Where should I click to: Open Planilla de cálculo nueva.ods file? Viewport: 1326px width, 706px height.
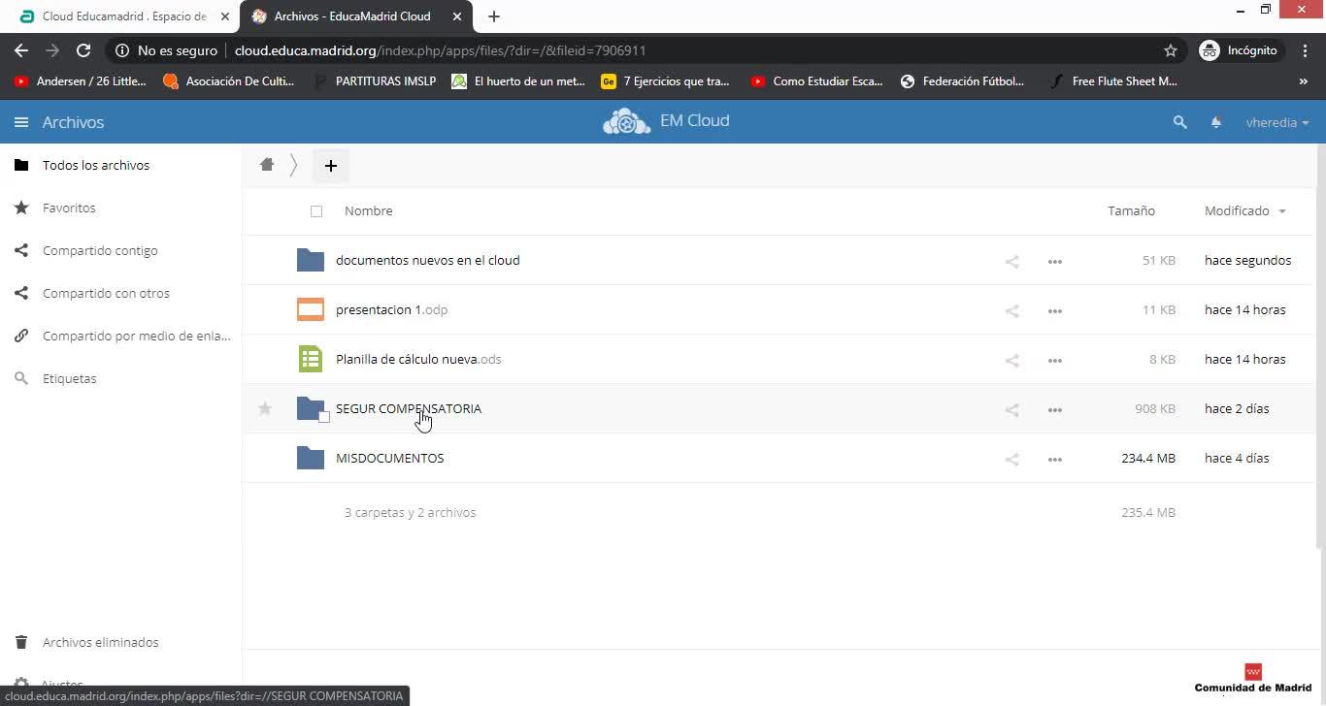click(x=418, y=359)
